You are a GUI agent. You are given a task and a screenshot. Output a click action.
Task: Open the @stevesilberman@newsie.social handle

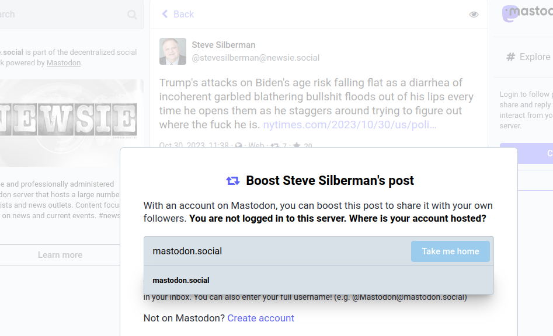(x=255, y=58)
